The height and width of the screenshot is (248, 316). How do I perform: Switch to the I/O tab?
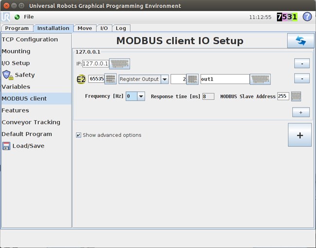104,28
